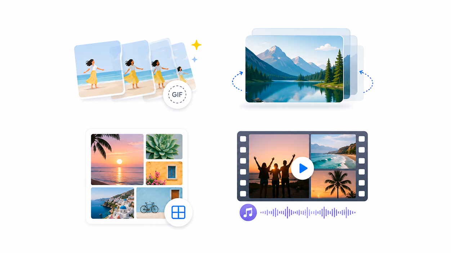The width and height of the screenshot is (451, 253).
Task: Select the ocean waves coastline clip
Action: 333,151
